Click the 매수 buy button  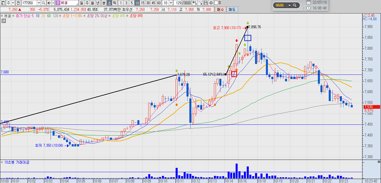coord(220,9)
